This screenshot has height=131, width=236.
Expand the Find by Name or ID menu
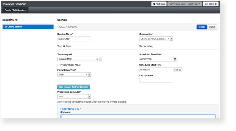click(71, 109)
